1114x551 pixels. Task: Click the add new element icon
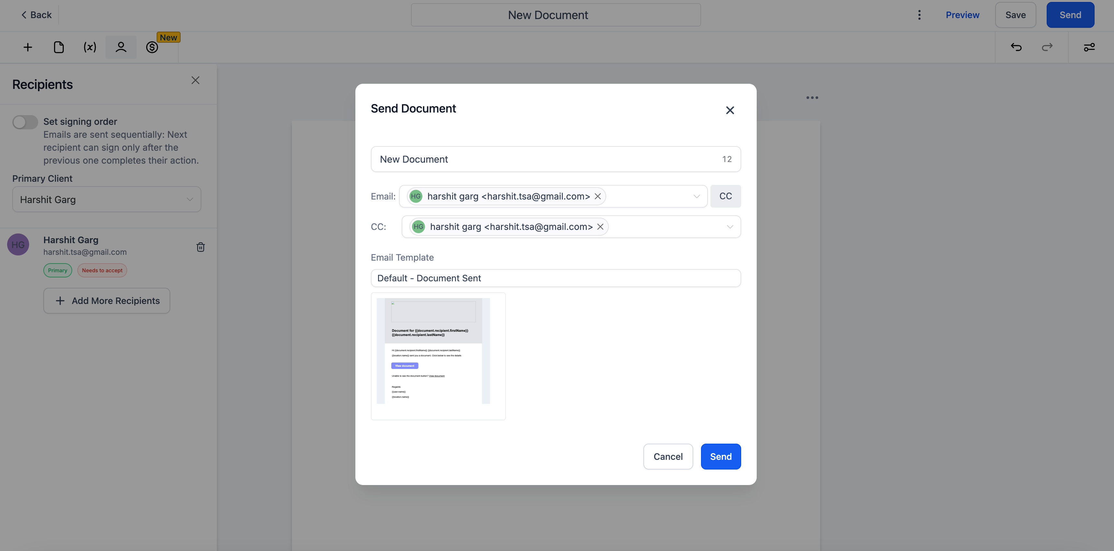pyautogui.click(x=28, y=47)
